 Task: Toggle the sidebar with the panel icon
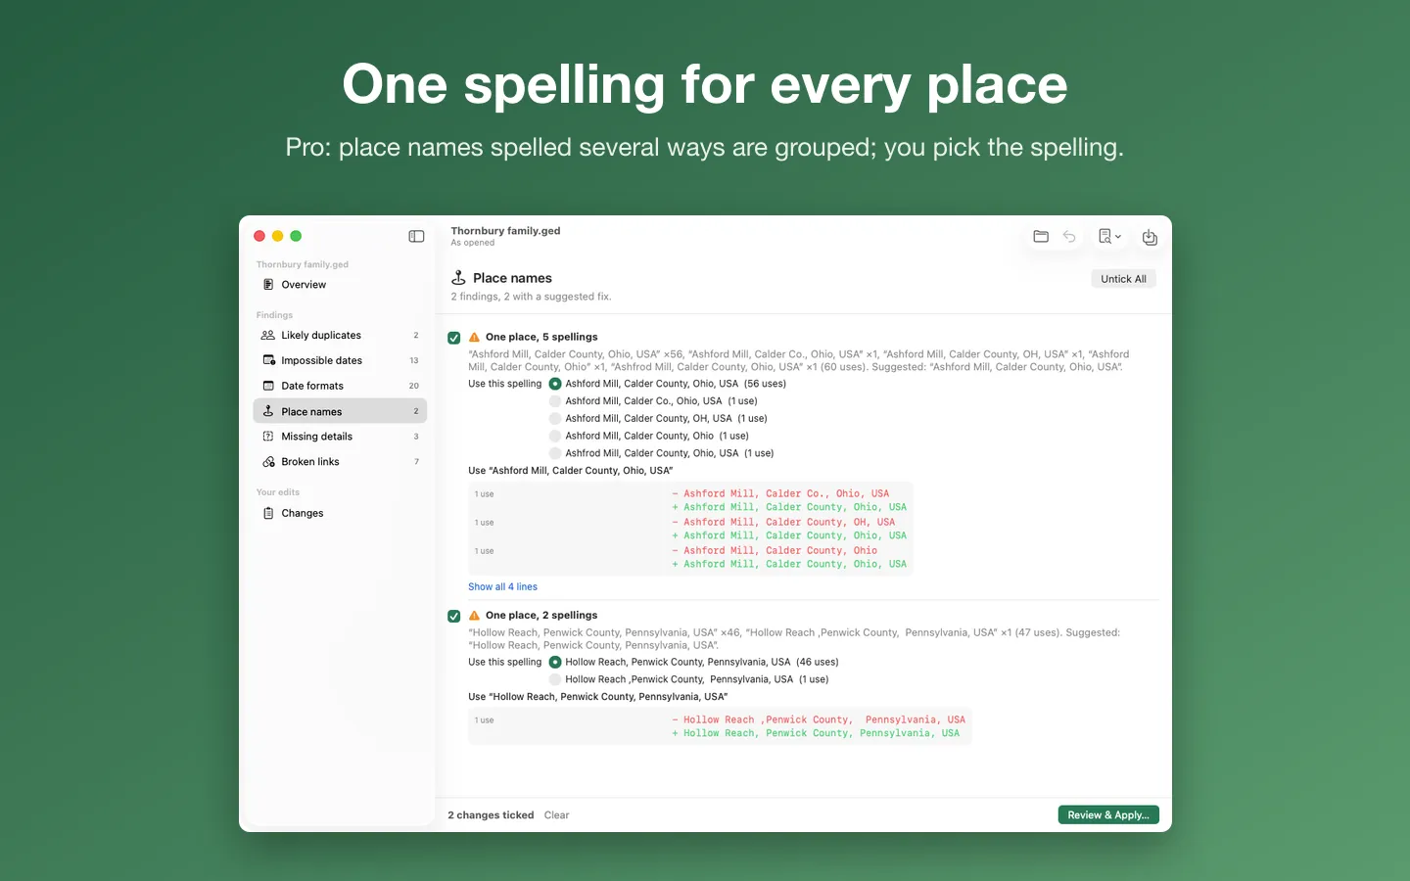(416, 236)
